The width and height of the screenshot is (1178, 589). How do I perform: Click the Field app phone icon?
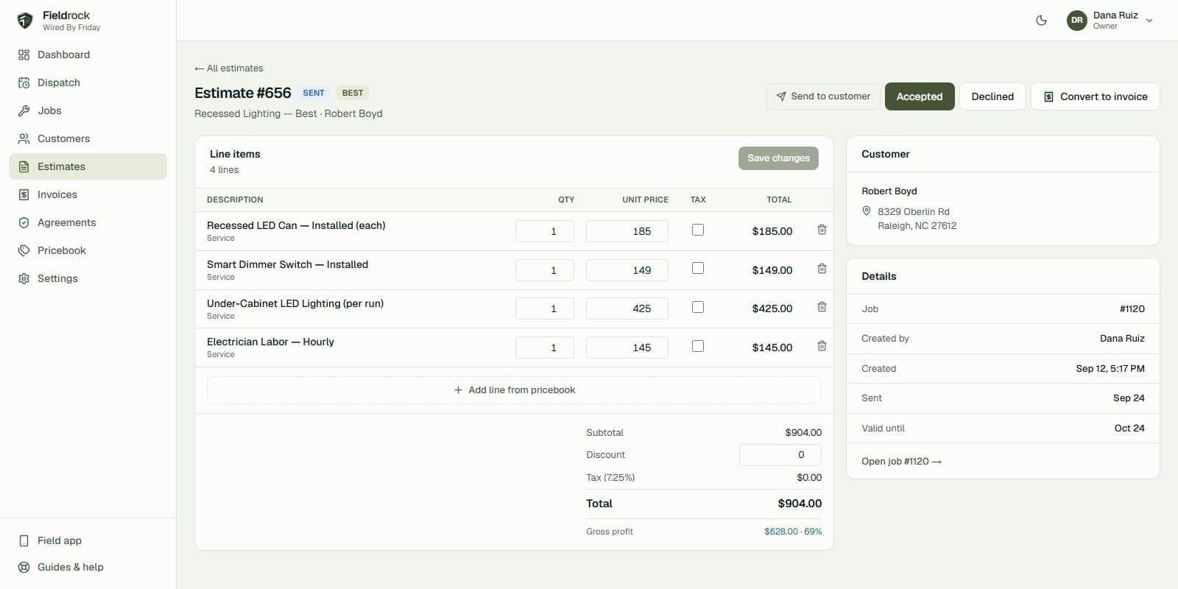tap(24, 540)
